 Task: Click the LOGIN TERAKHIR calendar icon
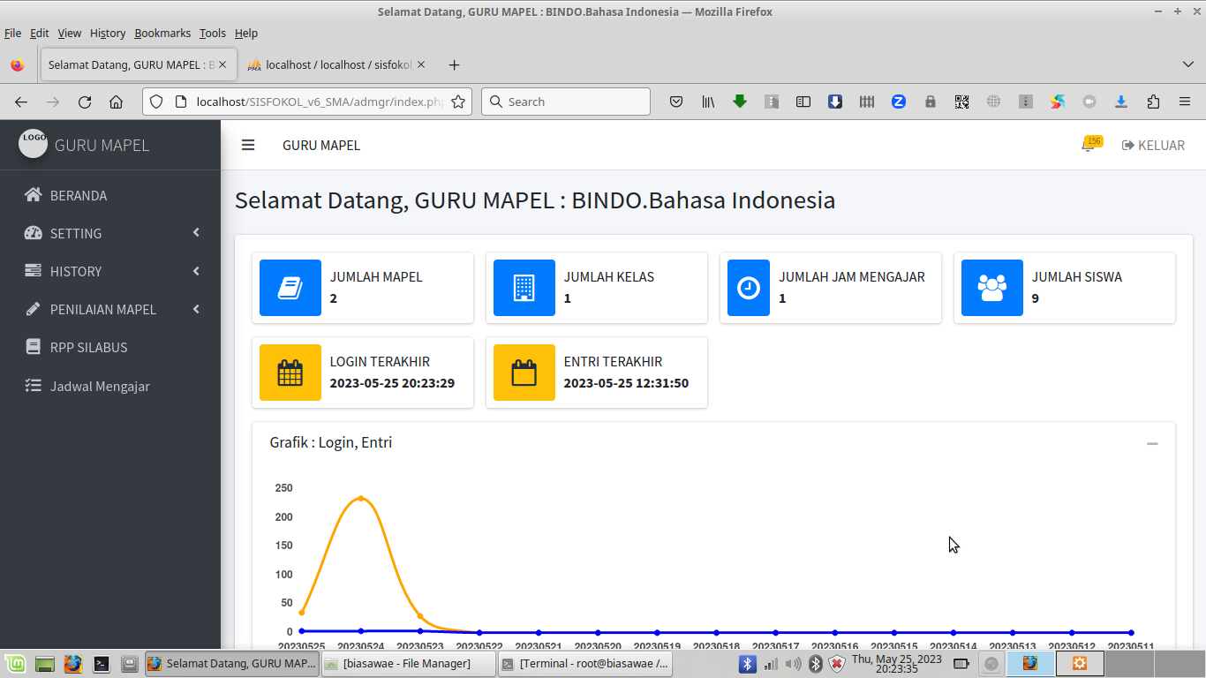pyautogui.click(x=290, y=373)
